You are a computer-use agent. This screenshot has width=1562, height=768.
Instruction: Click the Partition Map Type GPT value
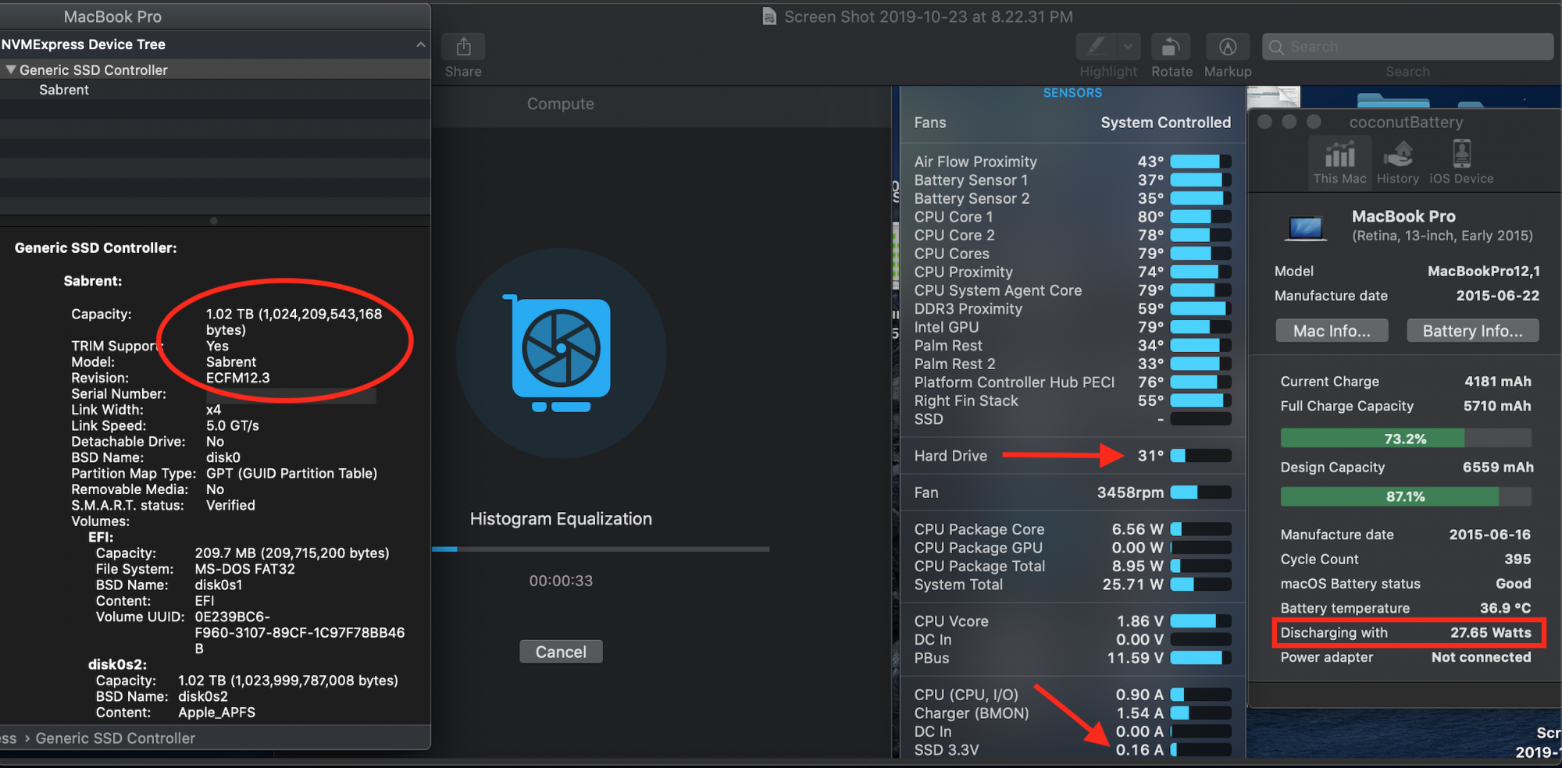291,474
